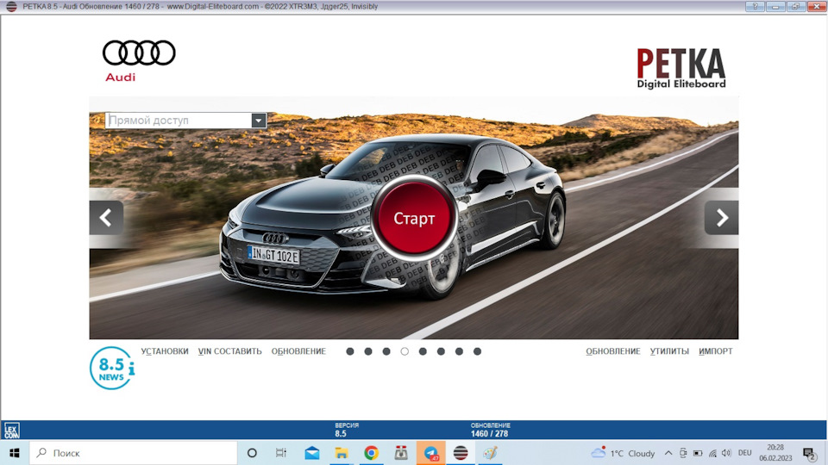Open the УСТАНОВКИ menu
828x465 pixels.
tap(165, 351)
